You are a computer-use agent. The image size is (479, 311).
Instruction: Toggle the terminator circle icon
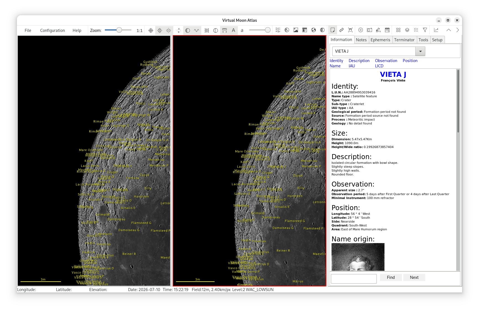216,30
